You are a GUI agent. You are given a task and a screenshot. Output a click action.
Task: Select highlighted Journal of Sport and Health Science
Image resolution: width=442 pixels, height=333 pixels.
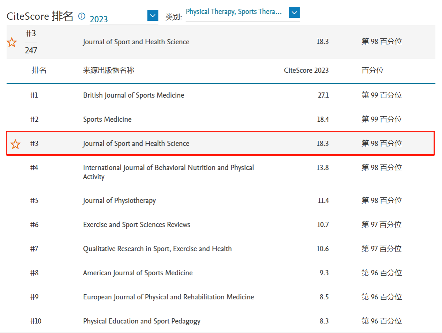[x=136, y=144]
